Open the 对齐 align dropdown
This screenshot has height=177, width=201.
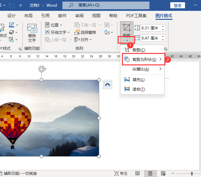(83, 40)
